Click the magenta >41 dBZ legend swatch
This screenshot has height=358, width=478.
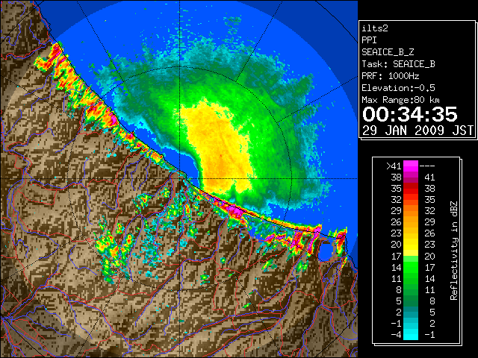[411, 166]
